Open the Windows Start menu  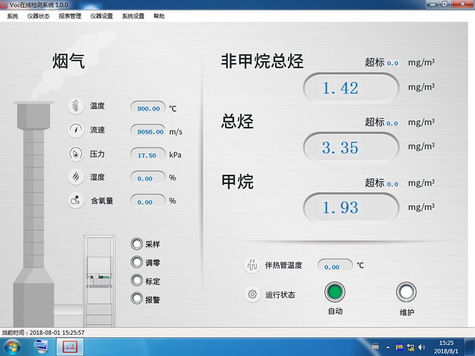tap(12, 346)
